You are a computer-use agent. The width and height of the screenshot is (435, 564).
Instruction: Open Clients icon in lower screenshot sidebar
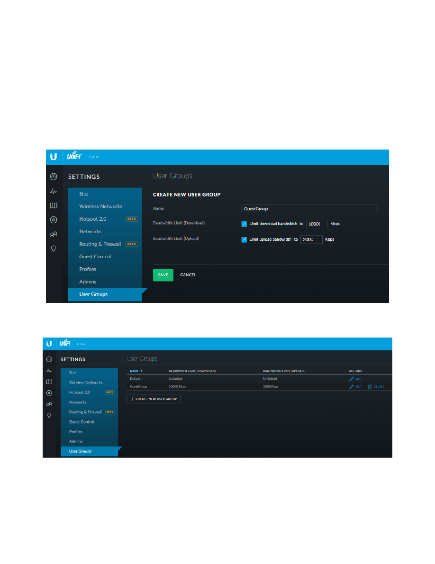coord(49,404)
